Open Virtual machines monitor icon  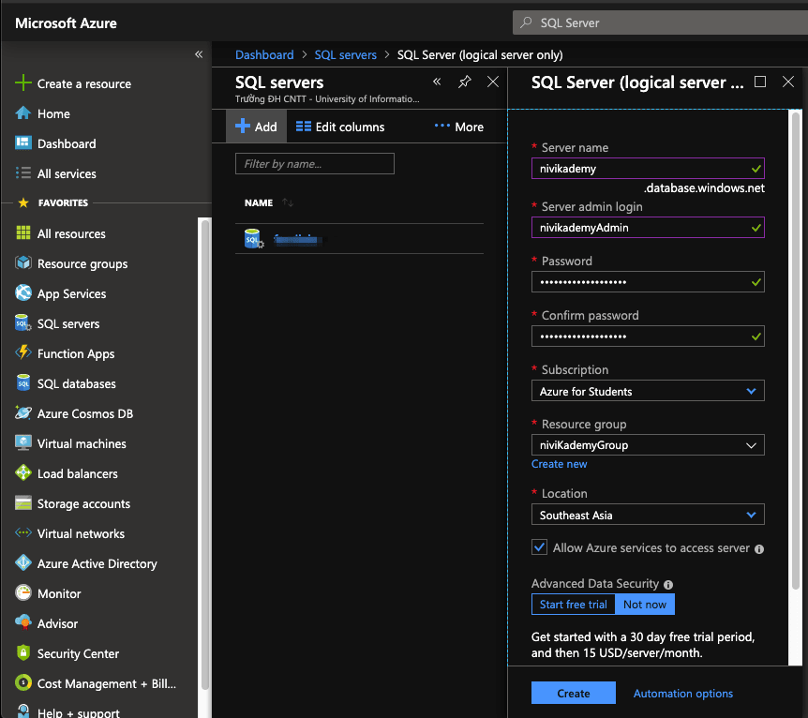pyautogui.click(x=23, y=442)
